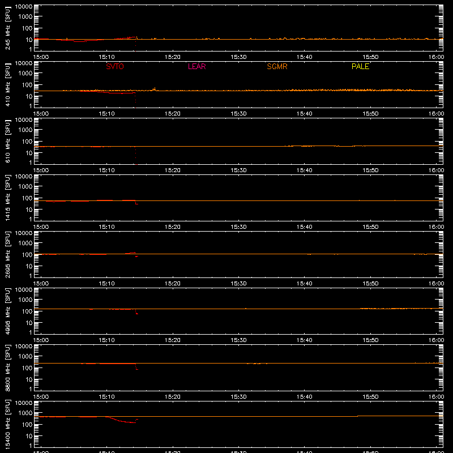
Task: Click the 610 MHz [SFU] axis title
Action: [8, 141]
